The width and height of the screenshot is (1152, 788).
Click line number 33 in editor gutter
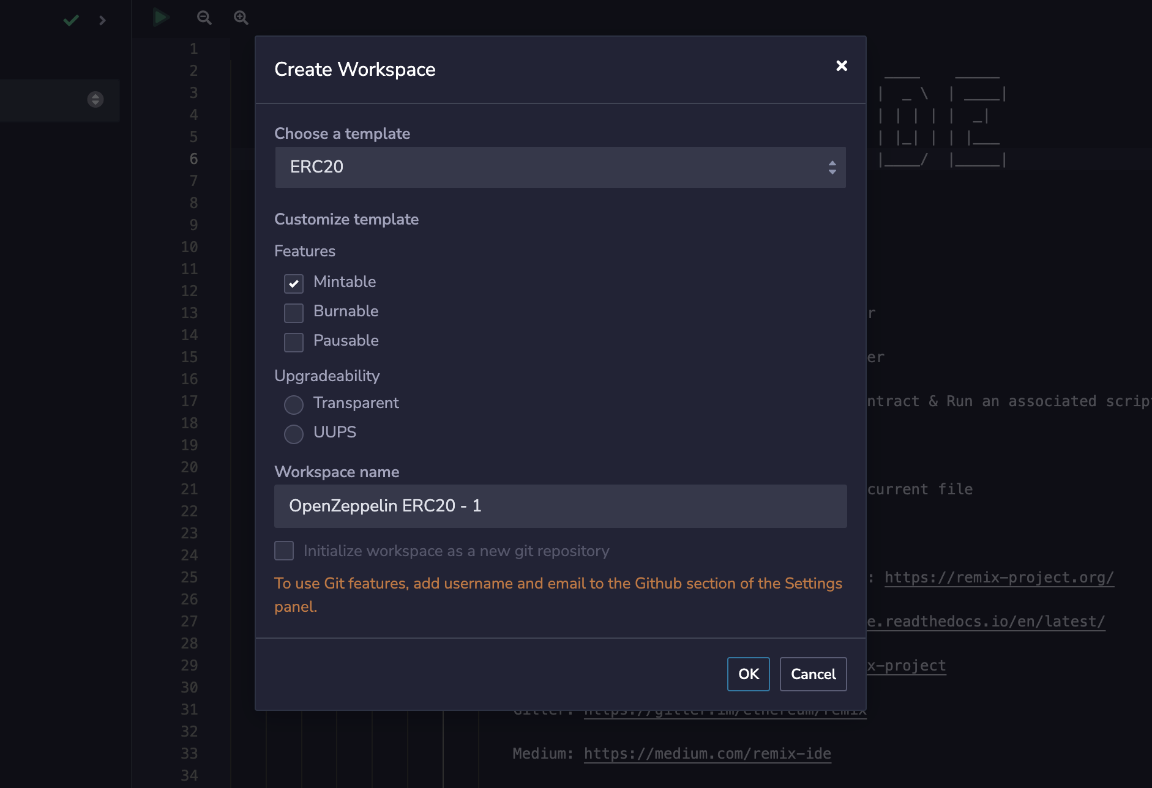[x=189, y=754]
